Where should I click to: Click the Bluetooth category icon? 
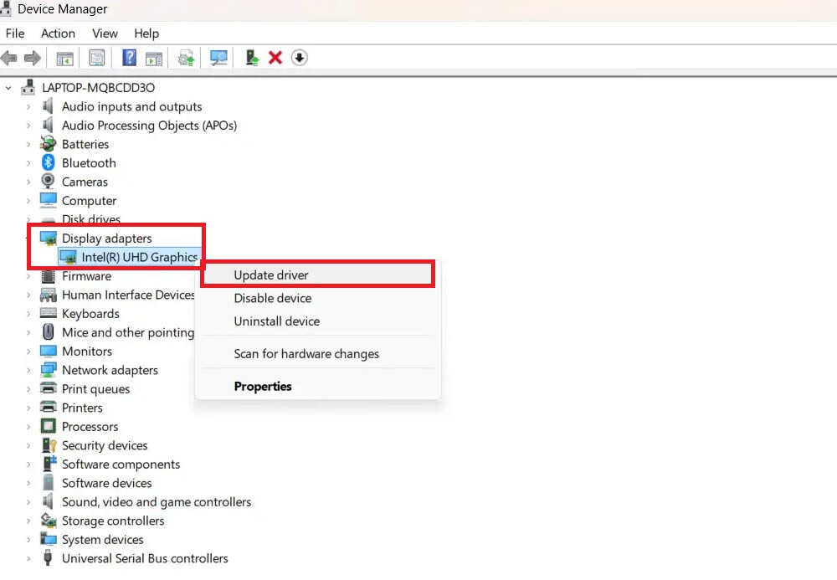pyautogui.click(x=48, y=162)
